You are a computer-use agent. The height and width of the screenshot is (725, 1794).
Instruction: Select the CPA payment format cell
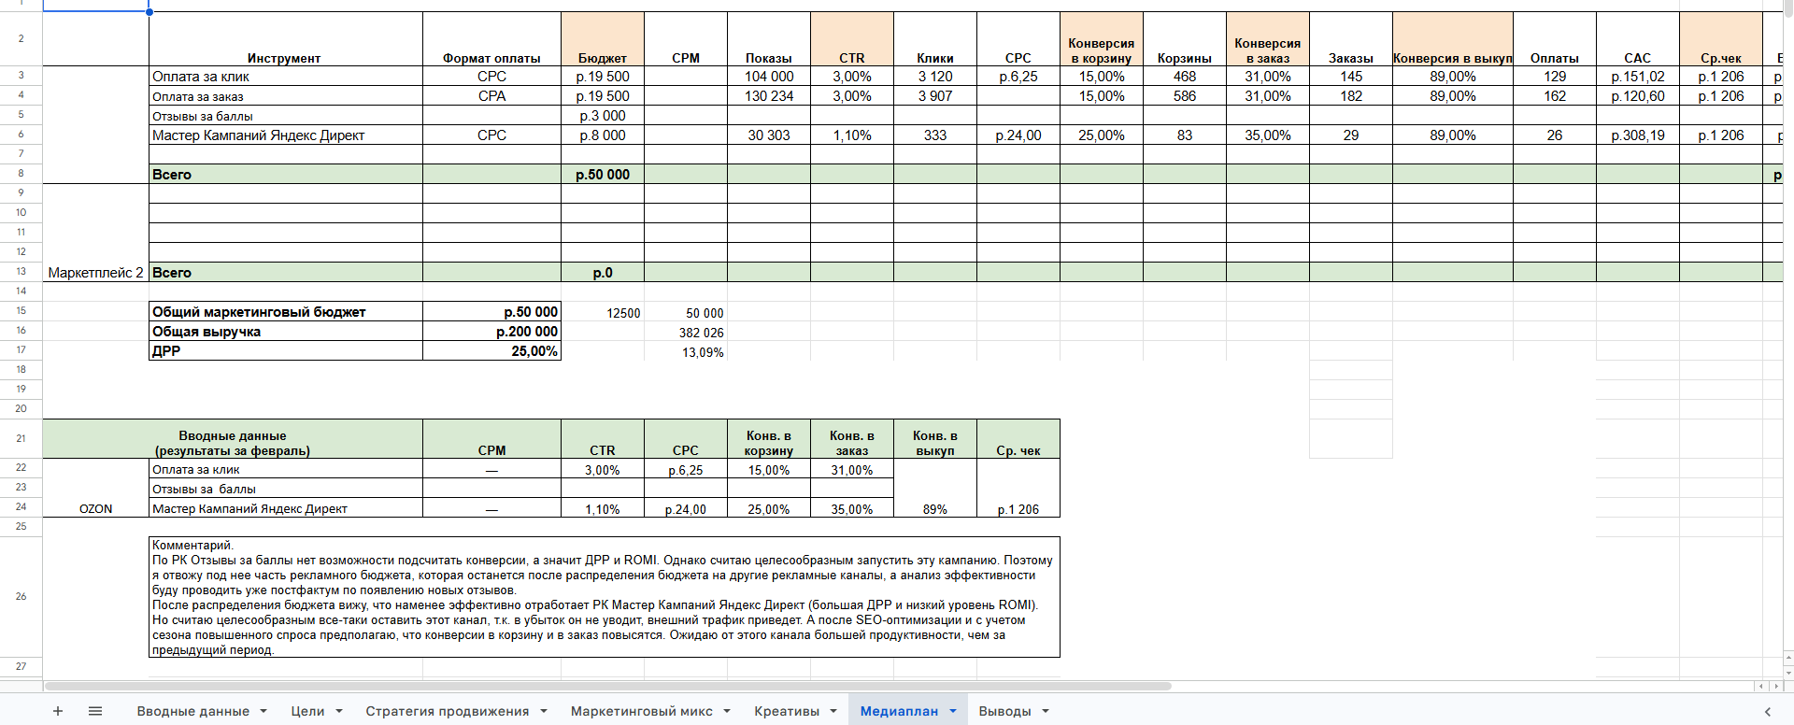click(x=491, y=96)
